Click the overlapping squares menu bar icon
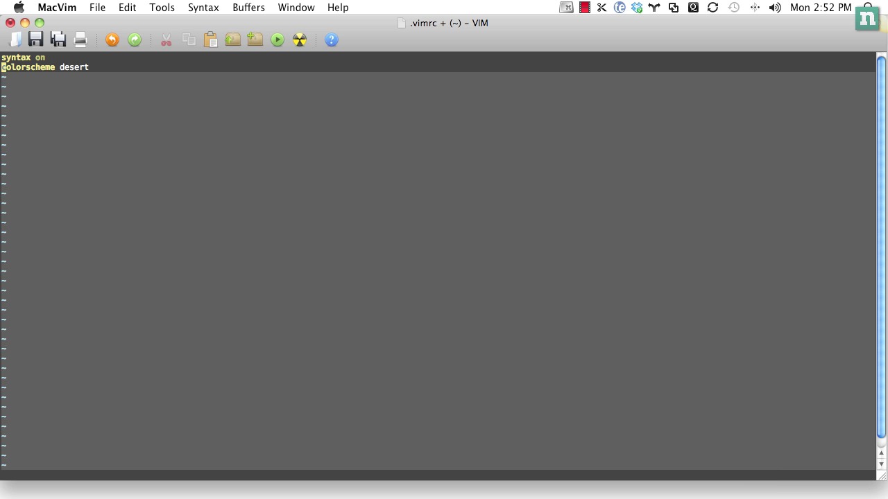Image resolution: width=888 pixels, height=499 pixels. coord(674,8)
